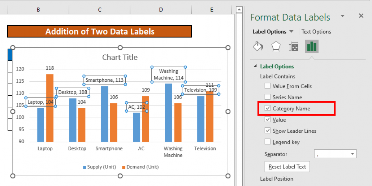This screenshot has height=186, width=372.
Task: Select the Label Options bar chart icon
Action: [x=311, y=47]
